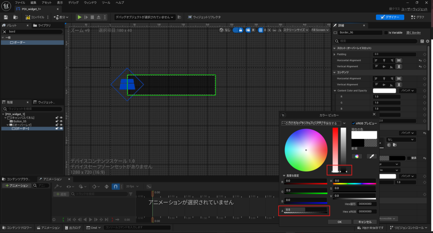Viewport: 433px width, 233px height.
Task: Open the Fill Screen dropdown
Action: coord(320,30)
